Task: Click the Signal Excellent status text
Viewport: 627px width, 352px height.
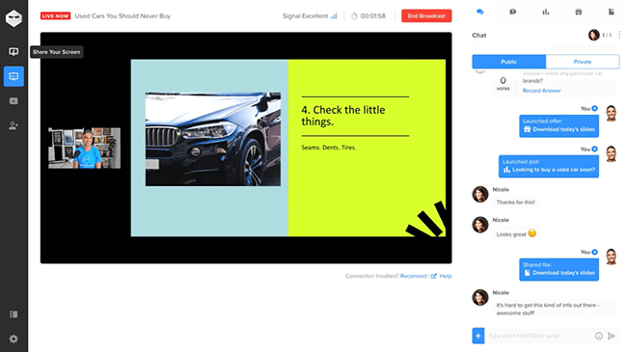Action: click(x=305, y=16)
